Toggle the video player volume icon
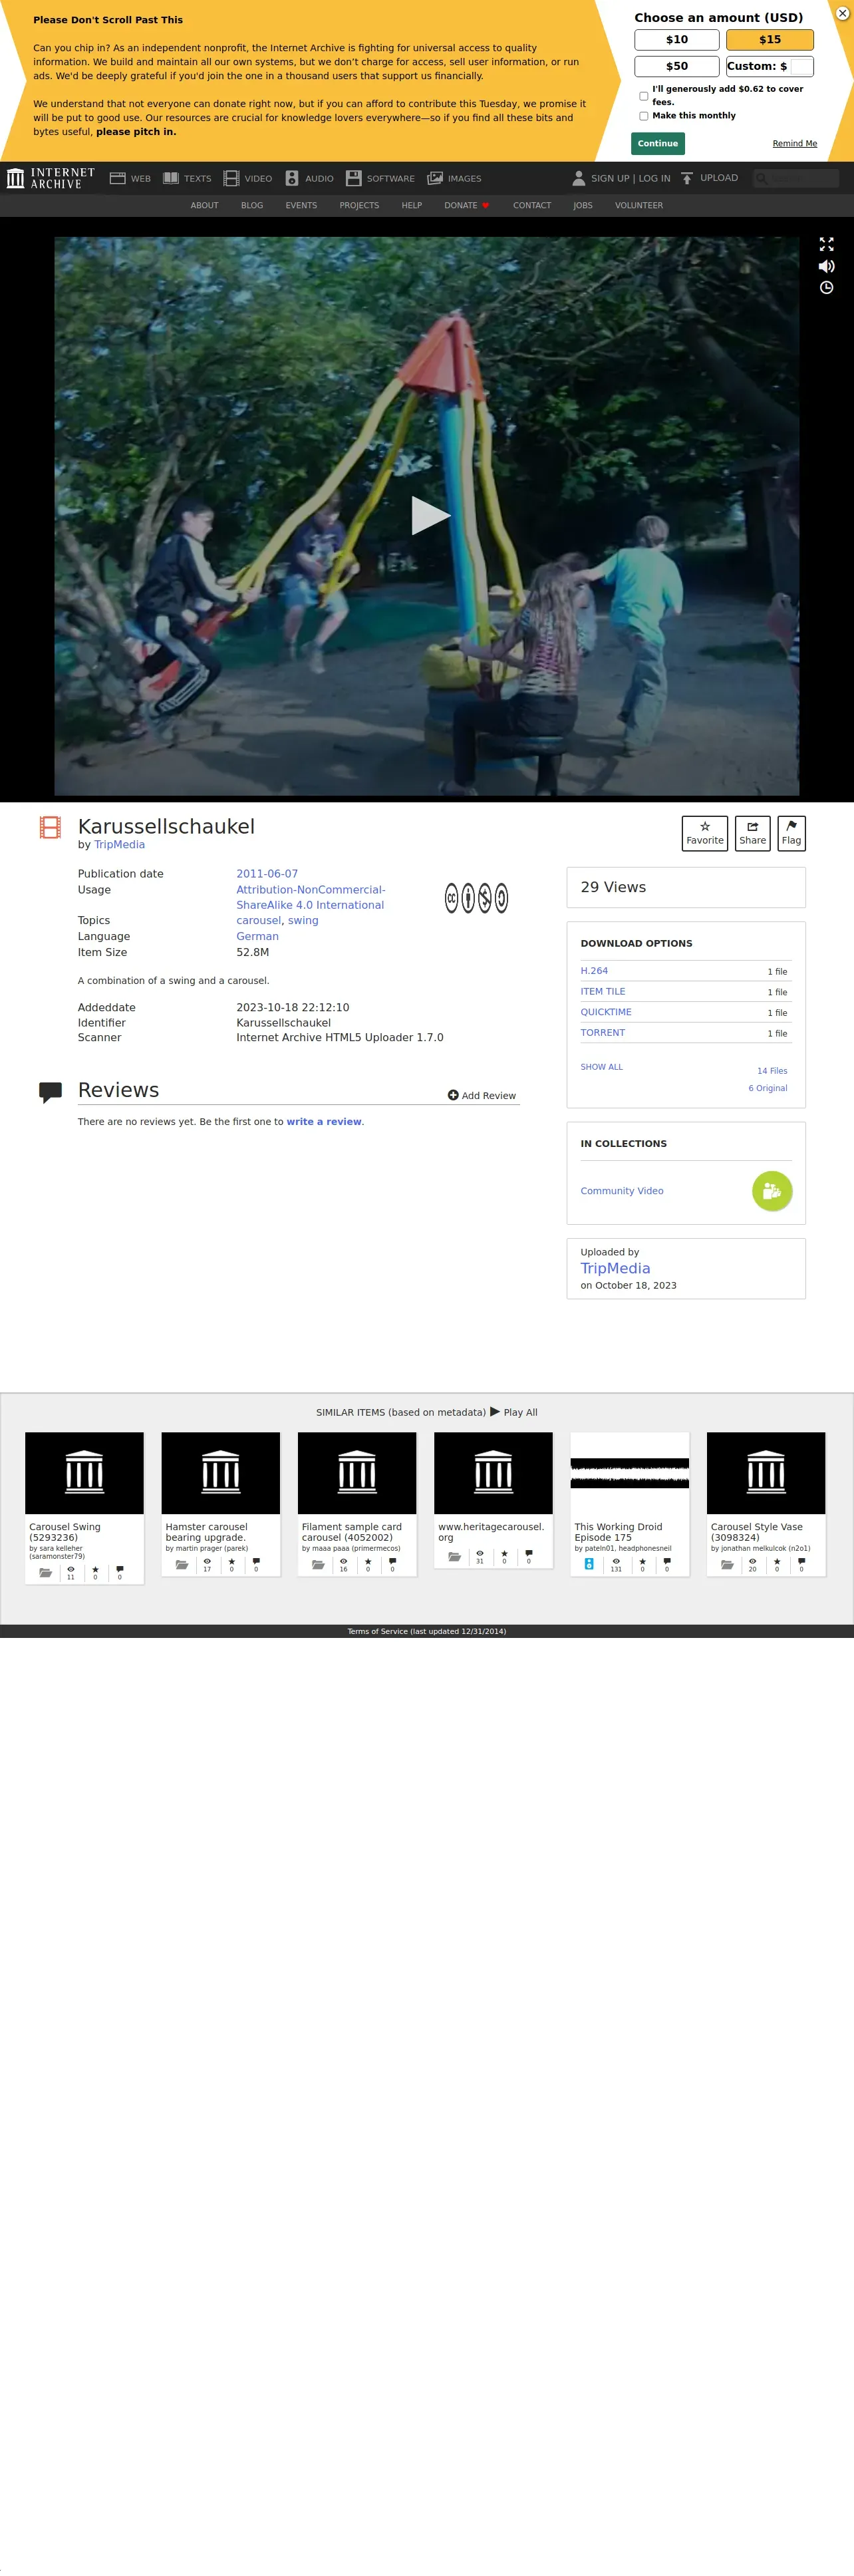854x2576 pixels. (826, 266)
